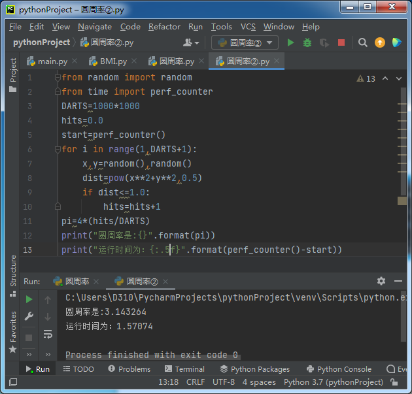Run the current configuration with the green play icon
412x394 pixels.
pos(290,42)
